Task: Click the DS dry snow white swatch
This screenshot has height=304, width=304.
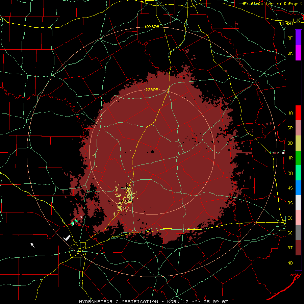Action: (298, 203)
